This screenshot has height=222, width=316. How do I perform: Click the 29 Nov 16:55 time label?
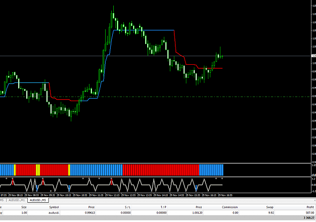[225, 195]
